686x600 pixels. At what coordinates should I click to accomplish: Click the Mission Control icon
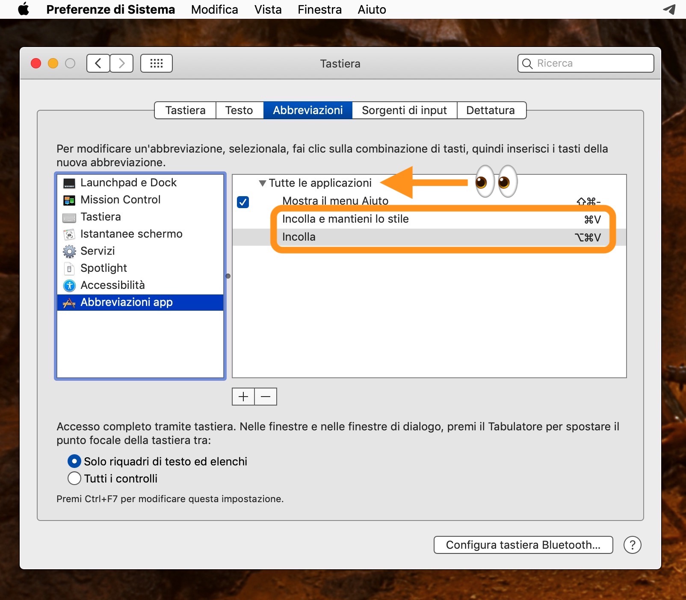tap(69, 200)
